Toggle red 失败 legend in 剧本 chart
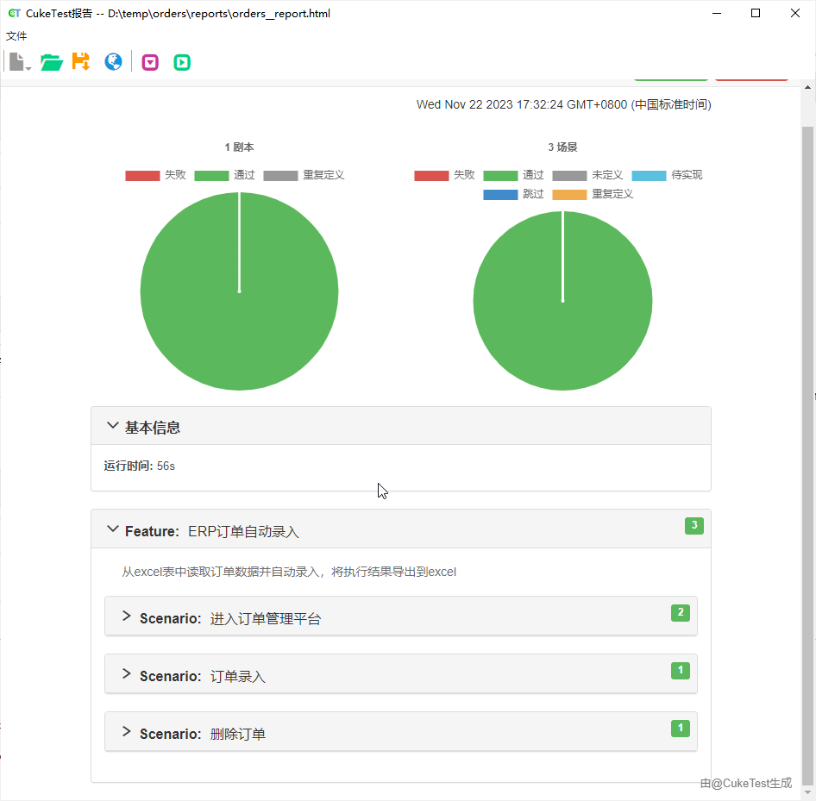 155,175
